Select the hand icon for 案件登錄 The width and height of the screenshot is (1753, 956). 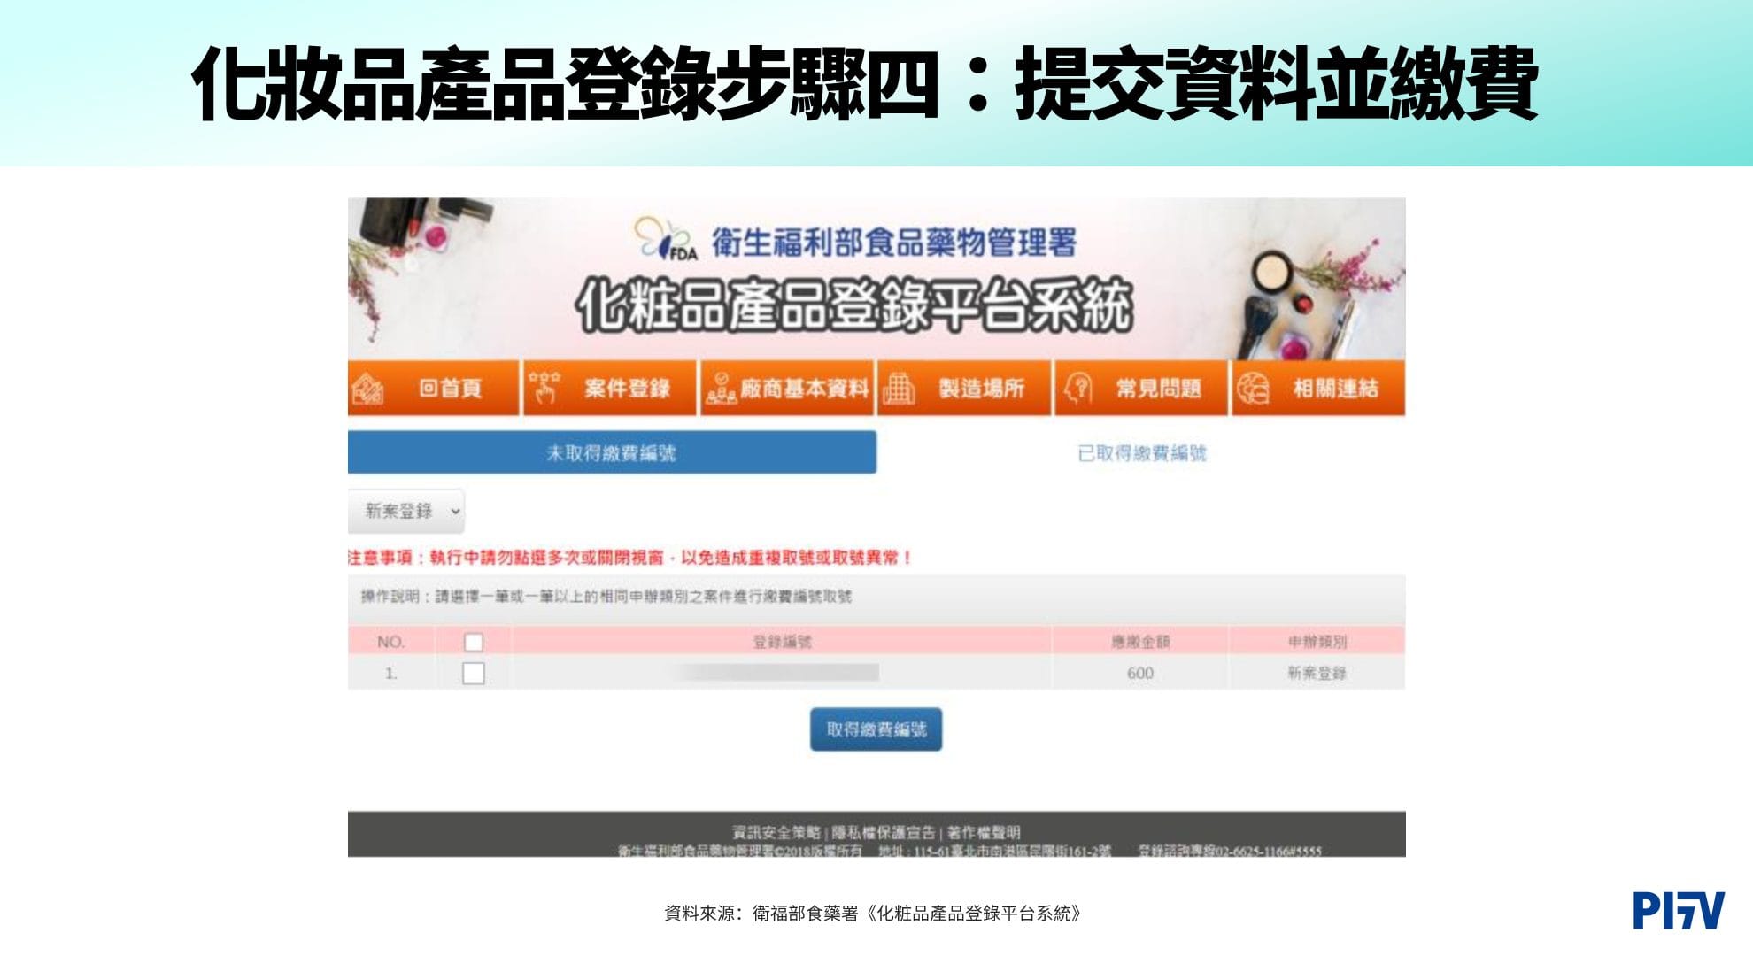(x=544, y=388)
